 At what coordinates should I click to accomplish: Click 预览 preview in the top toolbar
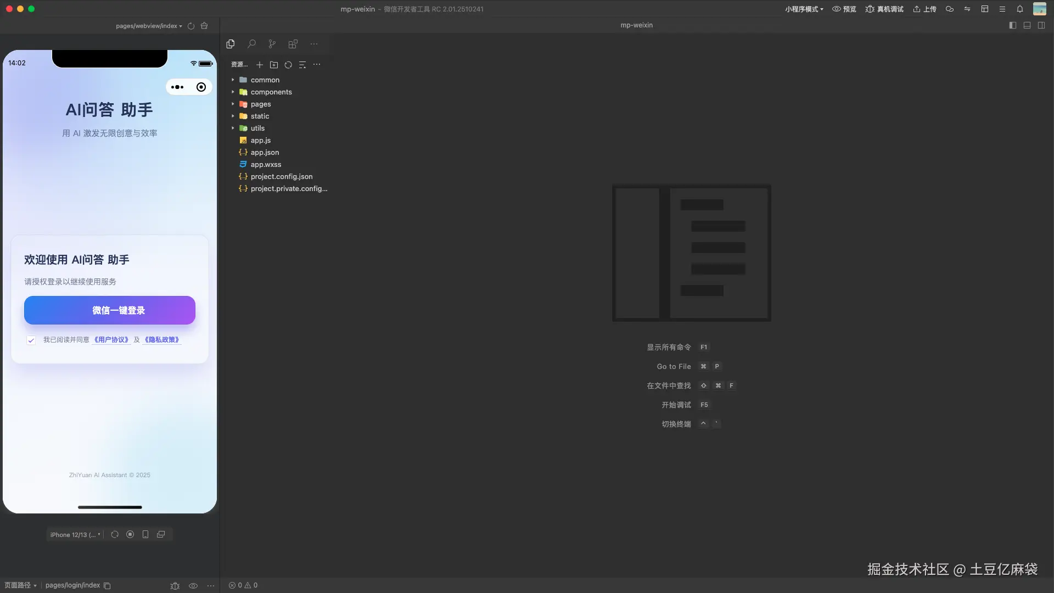pos(844,9)
